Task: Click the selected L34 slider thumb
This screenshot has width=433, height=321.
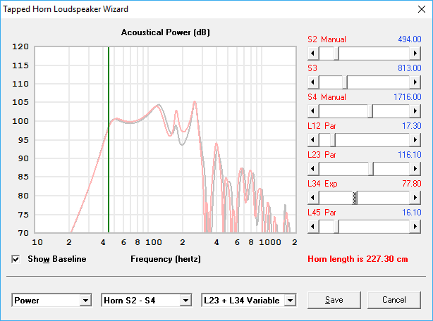Action: (x=355, y=198)
